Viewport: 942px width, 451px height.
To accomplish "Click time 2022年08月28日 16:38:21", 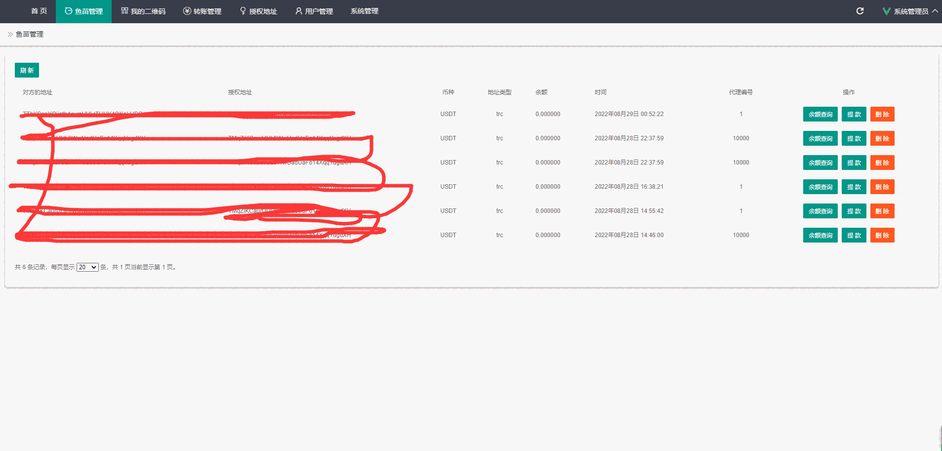I will pos(629,187).
